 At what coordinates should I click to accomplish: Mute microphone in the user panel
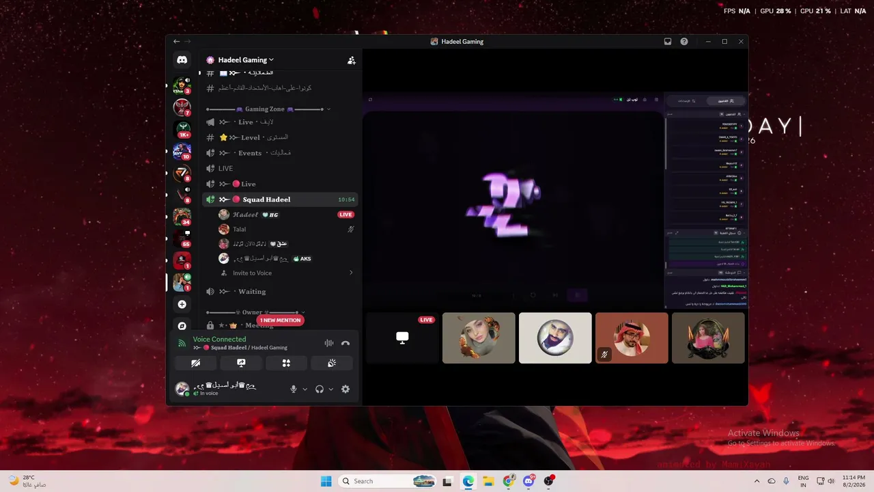coord(294,389)
